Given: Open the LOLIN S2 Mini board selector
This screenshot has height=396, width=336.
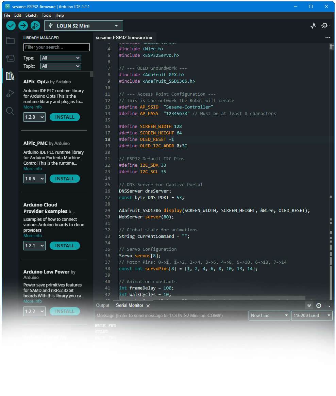Looking at the screenshot, I should coord(83,25).
